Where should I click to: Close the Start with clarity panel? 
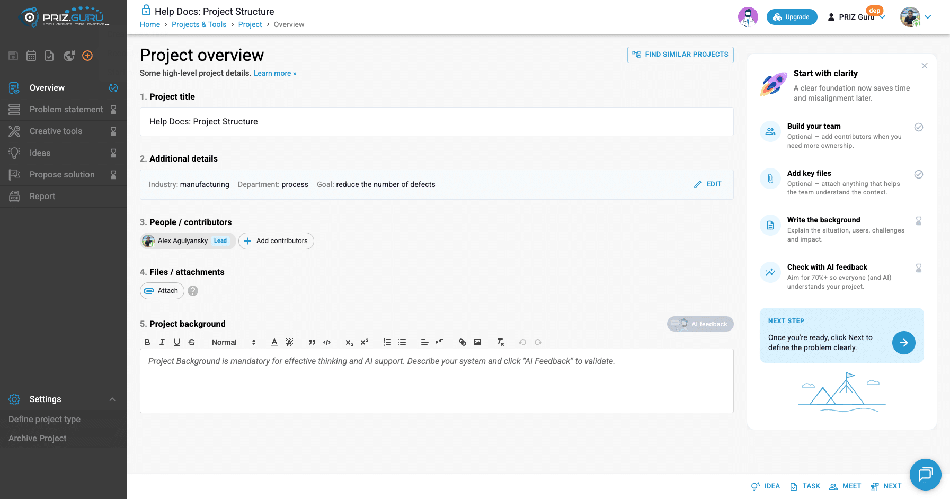point(925,66)
